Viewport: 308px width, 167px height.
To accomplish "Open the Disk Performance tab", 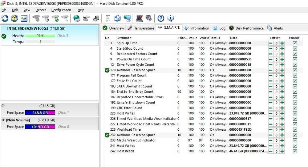I will [x=246, y=28].
